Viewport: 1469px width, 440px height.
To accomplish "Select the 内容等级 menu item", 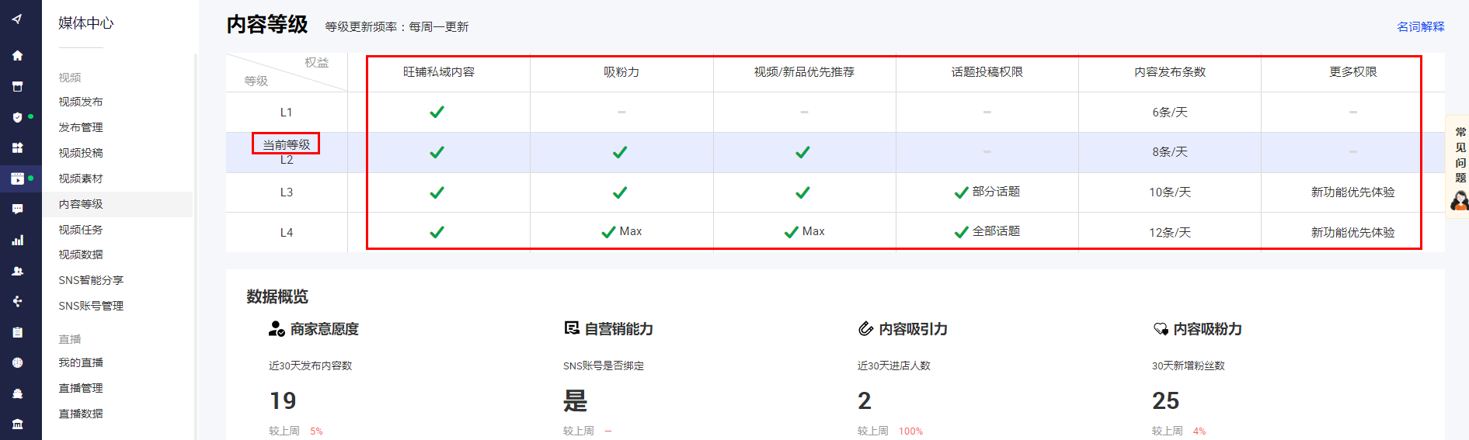I will pyautogui.click(x=81, y=204).
